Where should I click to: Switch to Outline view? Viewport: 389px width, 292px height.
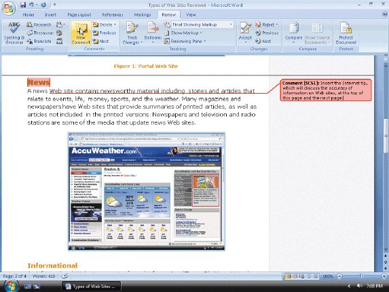pyautogui.click(x=309, y=276)
